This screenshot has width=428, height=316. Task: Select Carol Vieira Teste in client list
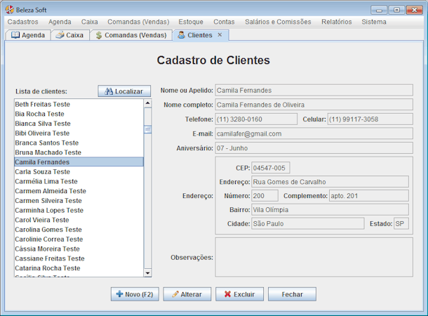[79, 220]
